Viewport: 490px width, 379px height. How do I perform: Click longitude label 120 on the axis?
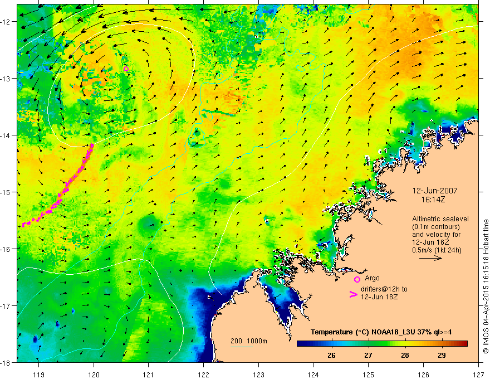pyautogui.click(x=94, y=375)
